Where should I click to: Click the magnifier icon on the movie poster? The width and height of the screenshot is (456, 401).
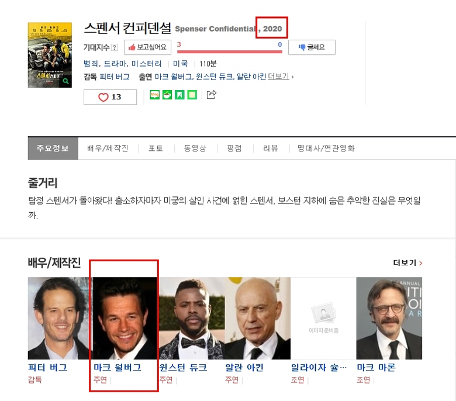pyautogui.click(x=66, y=81)
